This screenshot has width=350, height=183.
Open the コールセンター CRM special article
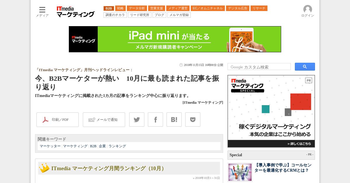pyautogui.click(x=283, y=168)
